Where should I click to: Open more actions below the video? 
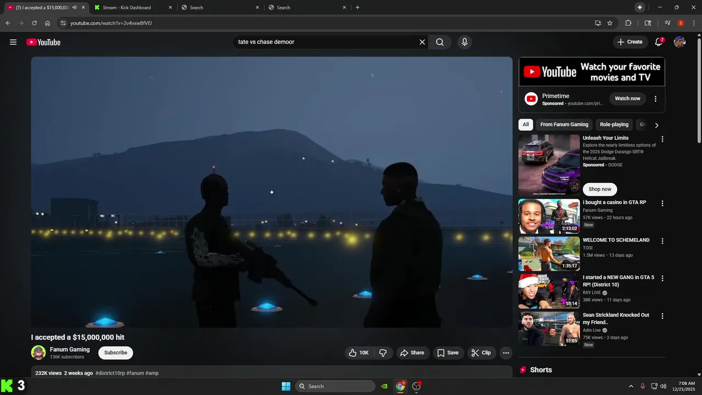pyautogui.click(x=506, y=353)
